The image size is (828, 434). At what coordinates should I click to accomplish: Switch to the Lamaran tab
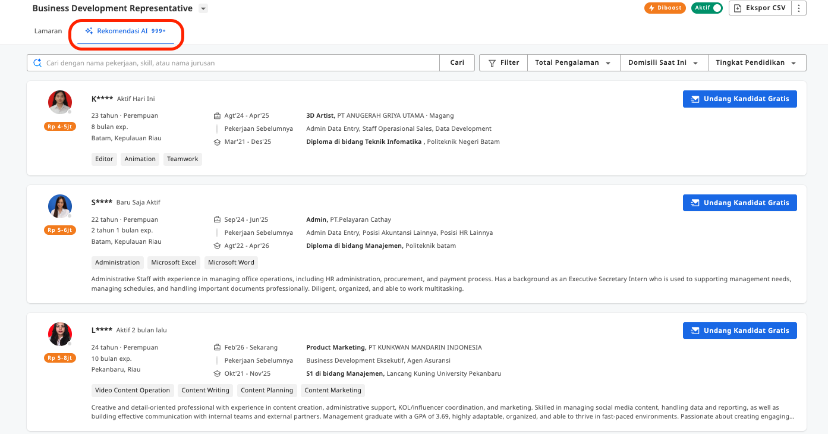(x=48, y=32)
